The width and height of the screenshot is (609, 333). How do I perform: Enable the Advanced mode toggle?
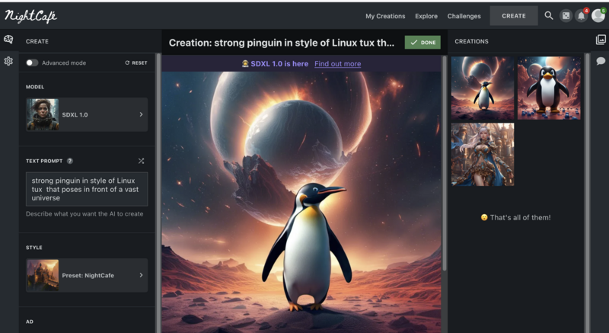pos(32,62)
